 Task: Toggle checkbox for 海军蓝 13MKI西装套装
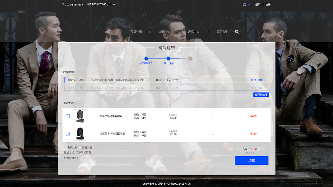point(68,133)
